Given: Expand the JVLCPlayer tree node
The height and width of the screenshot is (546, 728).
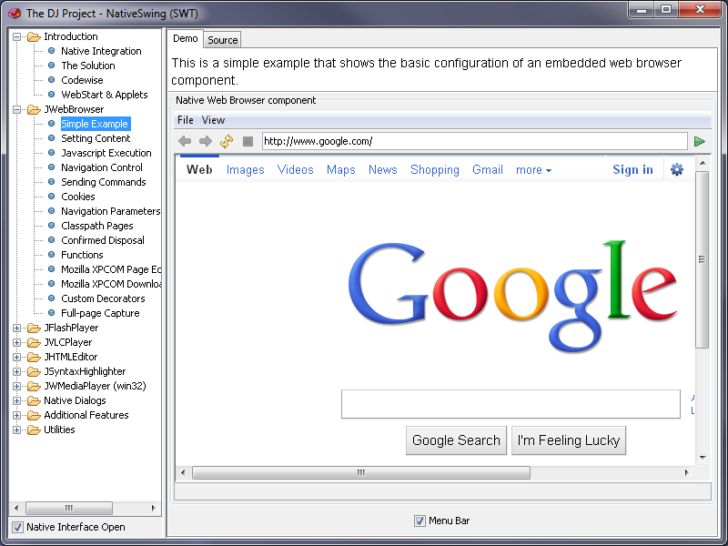Looking at the screenshot, I should [16, 342].
